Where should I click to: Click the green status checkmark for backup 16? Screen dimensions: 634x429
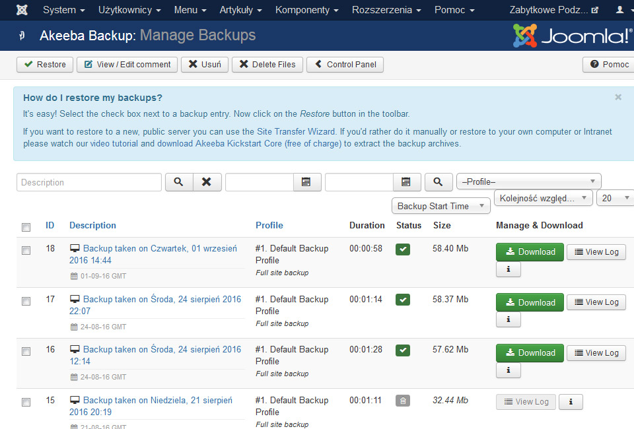tap(403, 350)
